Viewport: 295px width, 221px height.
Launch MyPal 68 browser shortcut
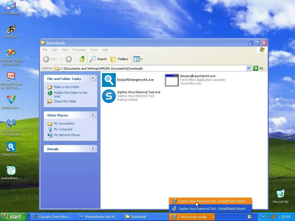pos(11,31)
